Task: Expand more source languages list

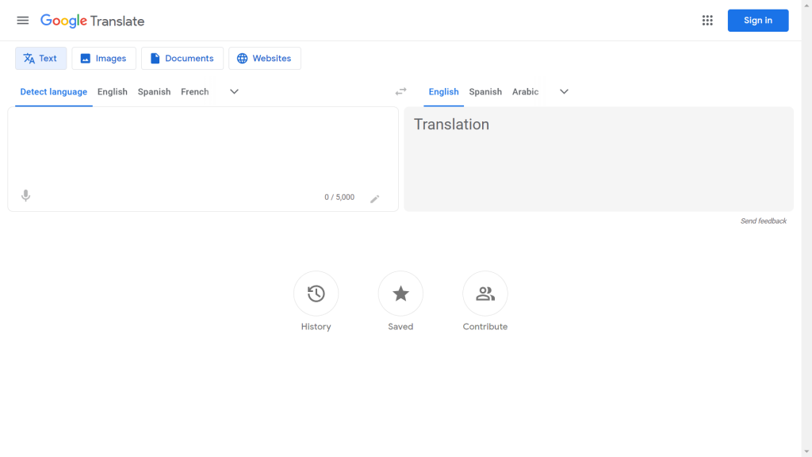Action: [x=234, y=91]
